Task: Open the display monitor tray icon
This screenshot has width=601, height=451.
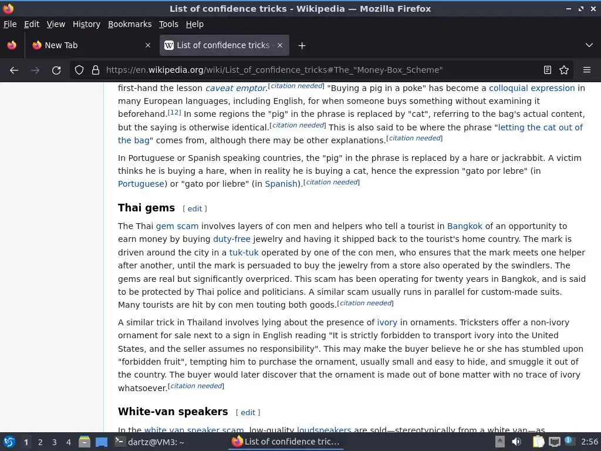Action: coord(554,442)
